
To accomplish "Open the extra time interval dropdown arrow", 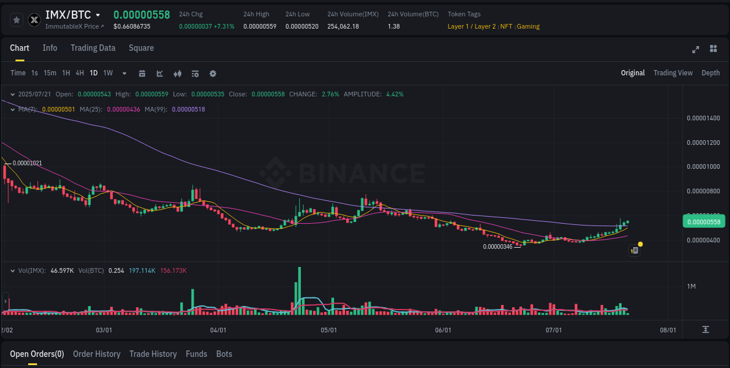I will click(x=124, y=73).
